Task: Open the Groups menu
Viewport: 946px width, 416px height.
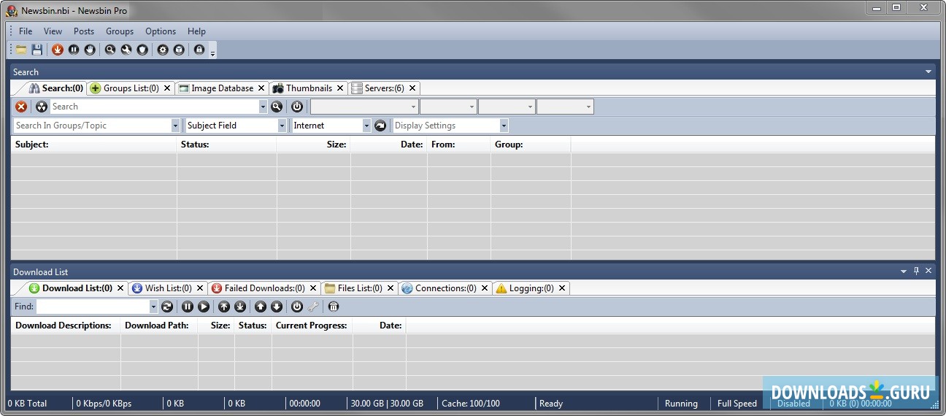Action: 120,31
